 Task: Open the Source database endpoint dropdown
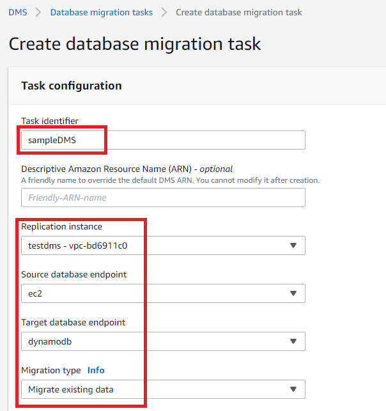tap(163, 293)
